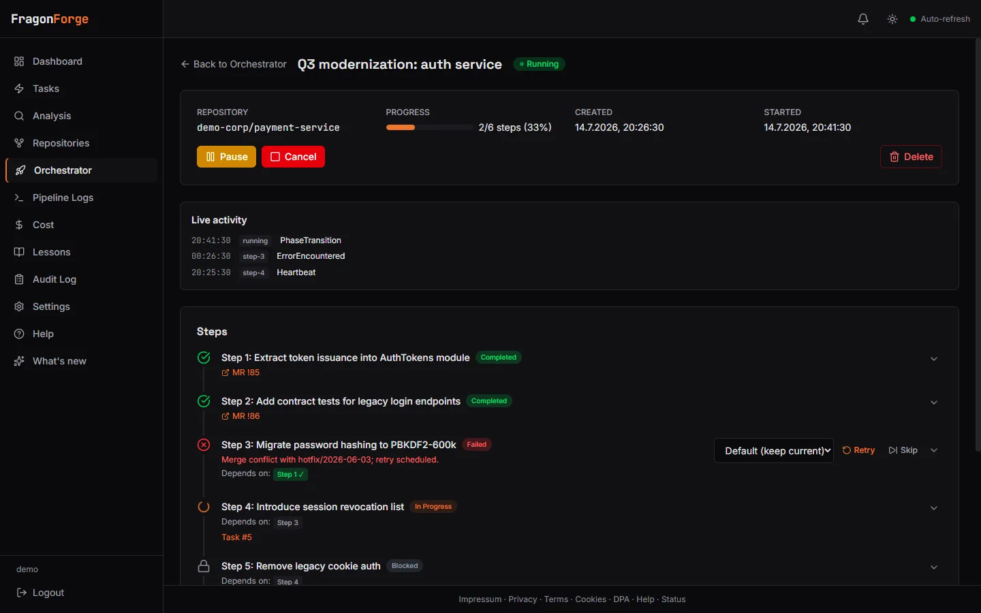Image resolution: width=981 pixels, height=613 pixels.
Task: Toggle light/dark theme sun icon
Action: click(892, 19)
